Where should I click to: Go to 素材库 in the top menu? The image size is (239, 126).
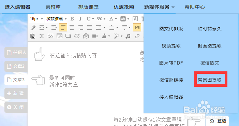point(53,7)
